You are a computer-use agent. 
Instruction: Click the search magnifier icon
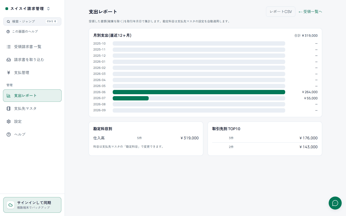pyautogui.click(x=8, y=22)
